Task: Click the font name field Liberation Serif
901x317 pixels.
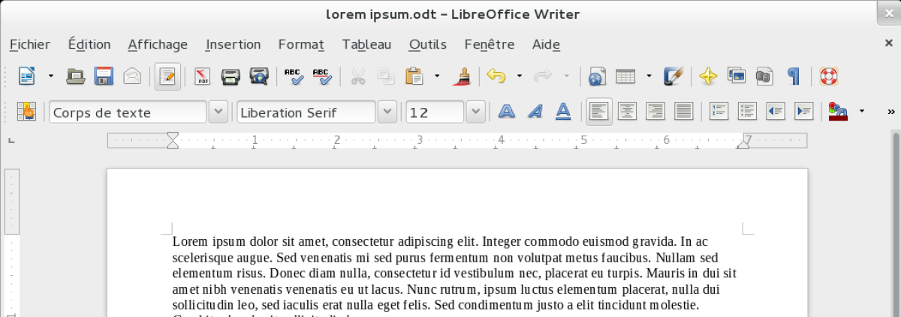Action: click(306, 112)
